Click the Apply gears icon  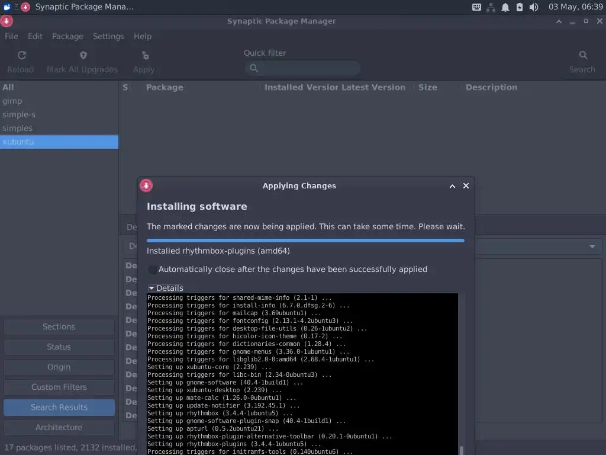146,55
